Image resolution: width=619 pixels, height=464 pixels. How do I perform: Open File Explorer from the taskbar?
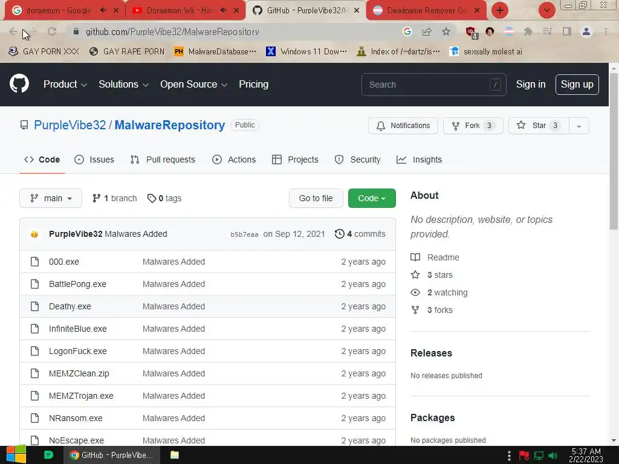click(175, 455)
